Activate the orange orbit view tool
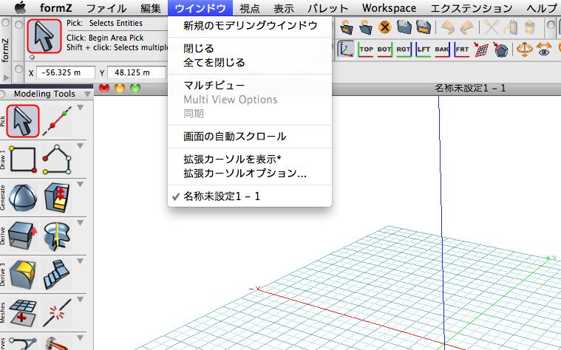This screenshot has width=561, height=350. coord(524,49)
